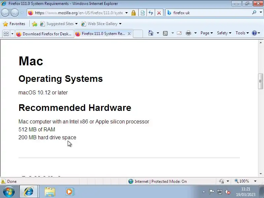The image size is (264, 198).
Task: Open Web Slice Gallery dropdown
Action: [101, 24]
